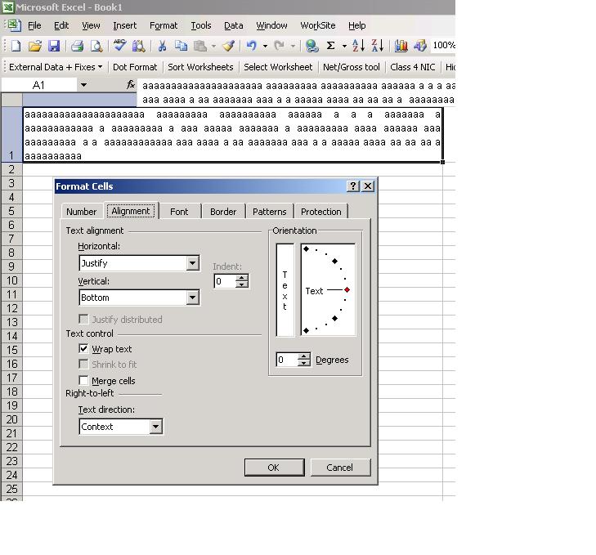Click the New workbook icon
Viewport: 596px width, 555px height.
coord(16,47)
